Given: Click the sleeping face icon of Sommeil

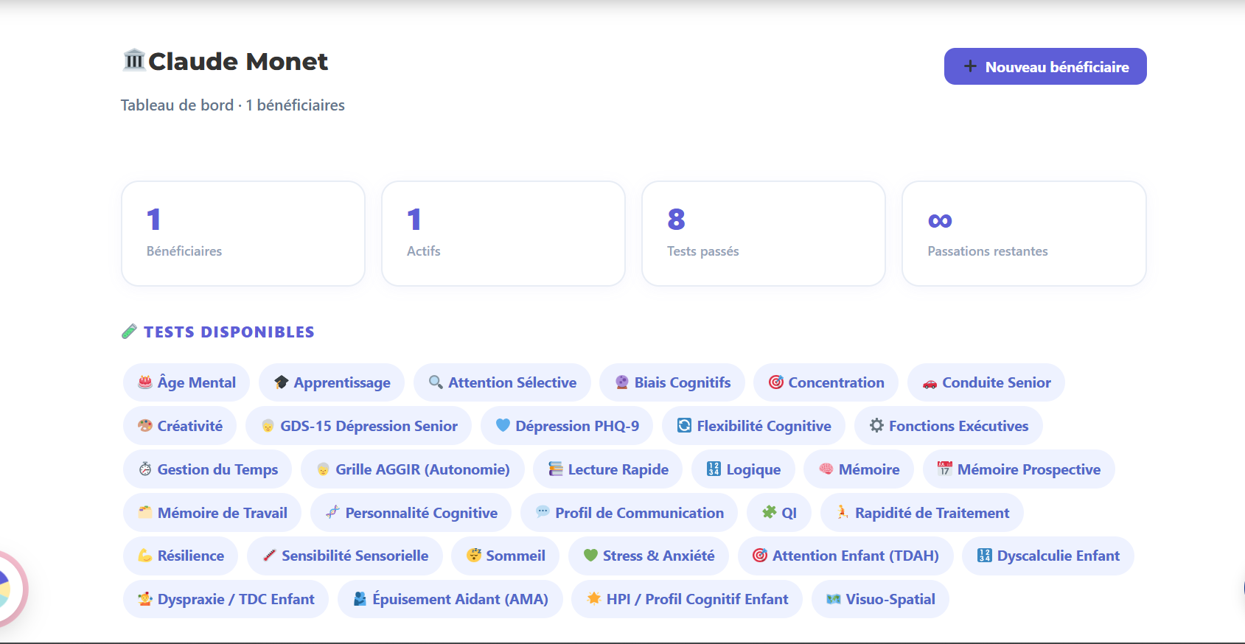Looking at the screenshot, I should [x=473, y=555].
